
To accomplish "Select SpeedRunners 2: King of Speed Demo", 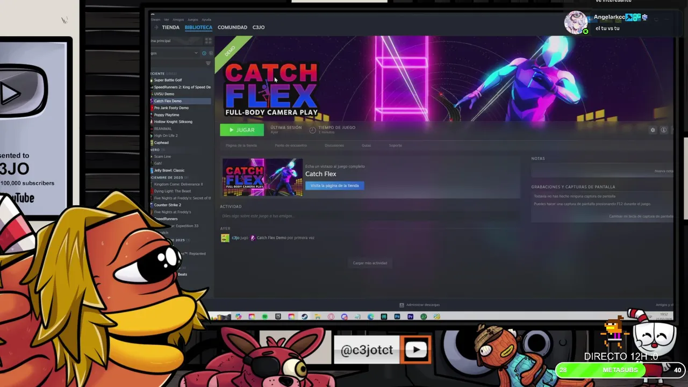I will 181,87.
